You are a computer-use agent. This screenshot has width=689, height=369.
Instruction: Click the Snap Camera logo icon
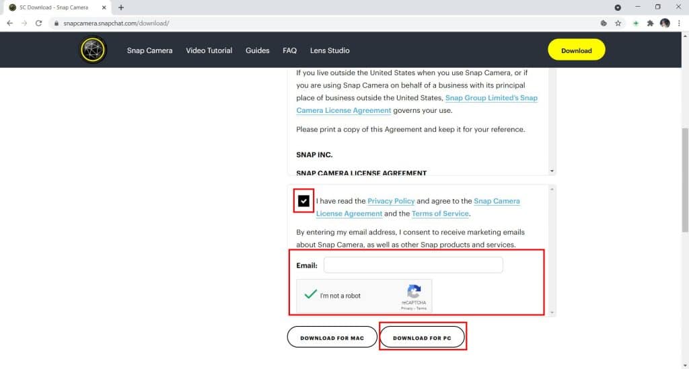[93, 50]
